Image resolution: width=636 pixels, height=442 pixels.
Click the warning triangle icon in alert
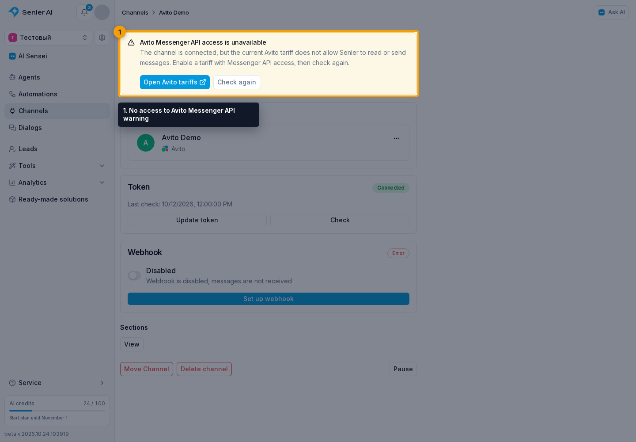pos(131,42)
